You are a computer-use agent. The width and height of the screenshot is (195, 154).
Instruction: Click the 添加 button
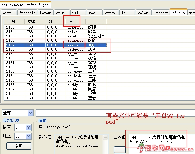coord(19,146)
